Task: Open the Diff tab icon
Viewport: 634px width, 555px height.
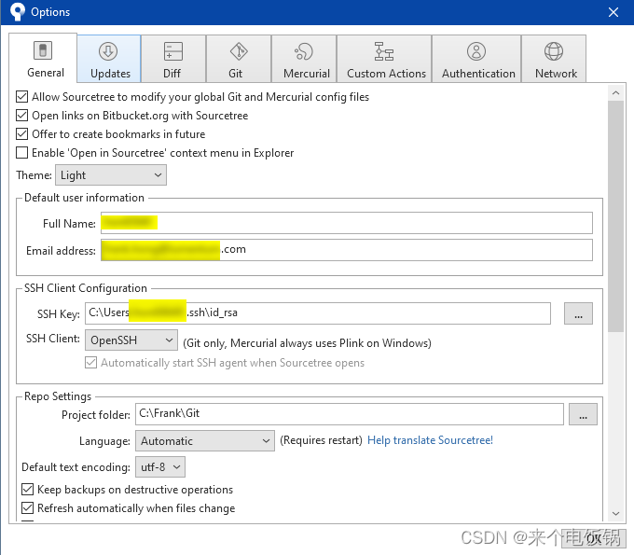Action: 173,51
